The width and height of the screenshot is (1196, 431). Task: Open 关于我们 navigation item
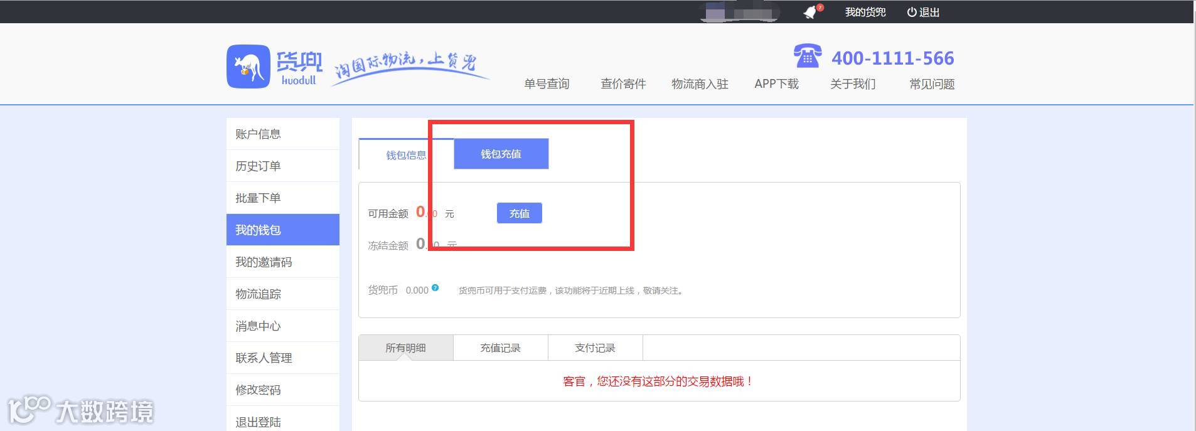853,84
